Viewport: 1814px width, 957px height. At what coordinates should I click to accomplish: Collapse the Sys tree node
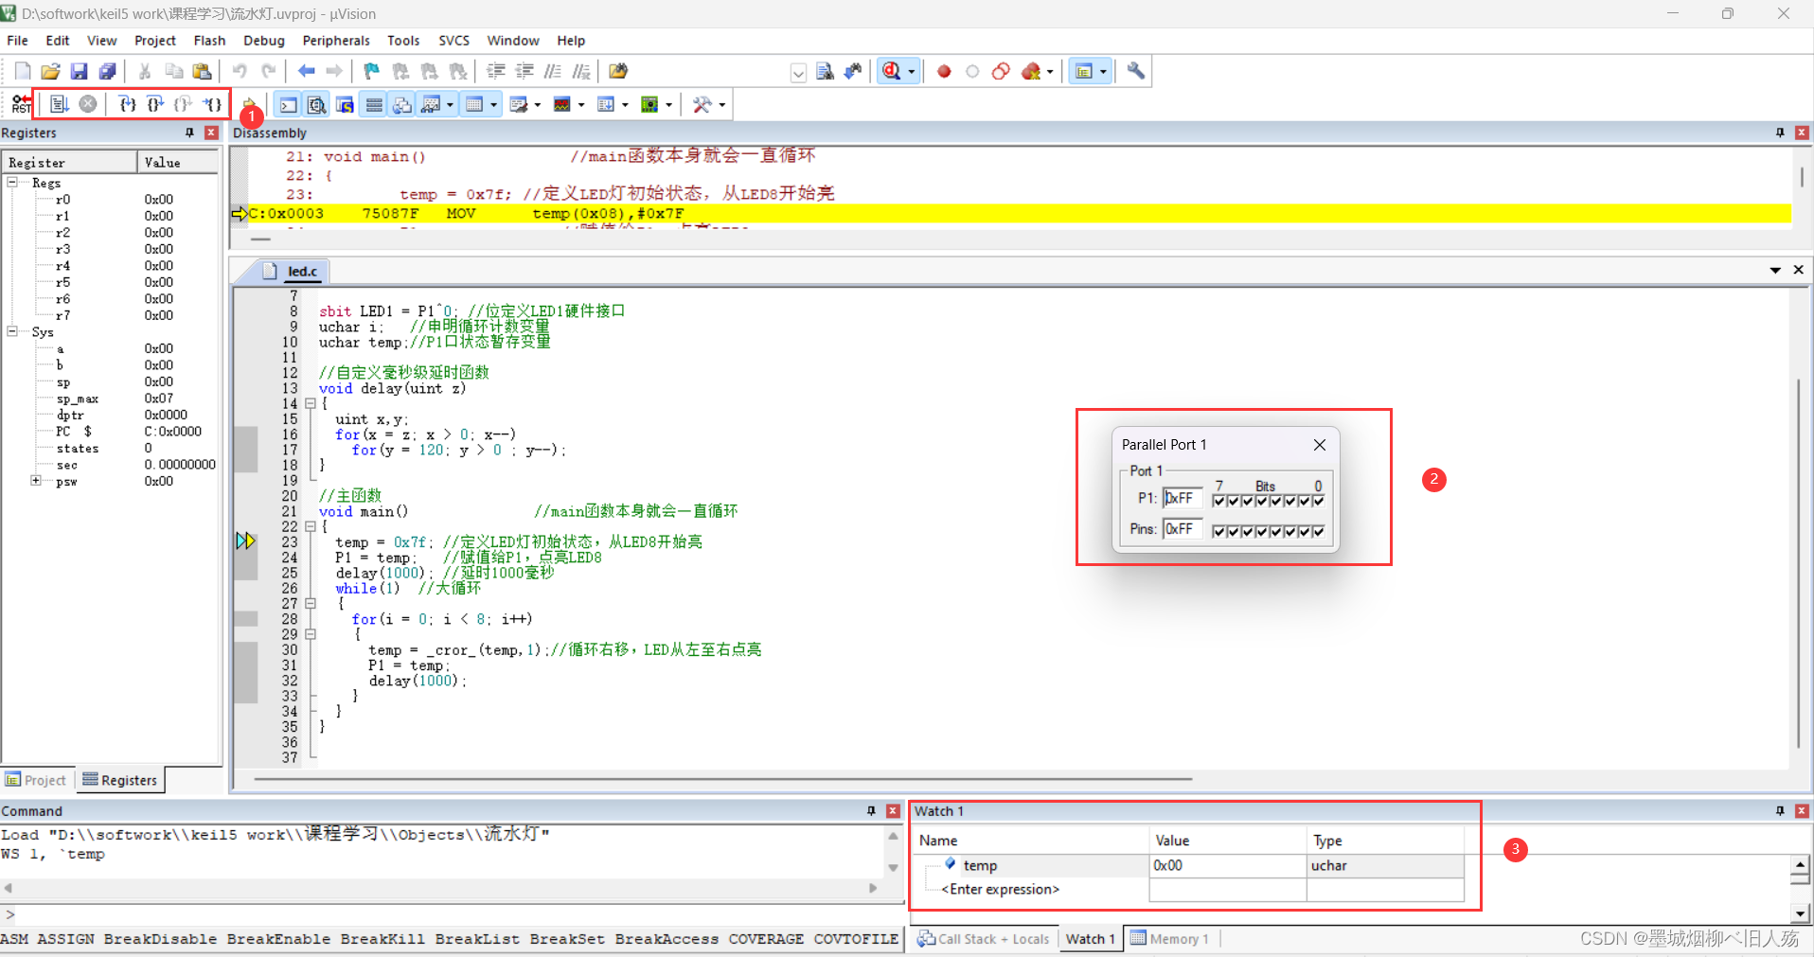coord(12,331)
